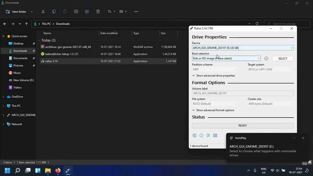Viewport: 313px width, 176px height.
Task: Click the Delete trash icon in Explorer toolbar
Action: tap(98, 12)
